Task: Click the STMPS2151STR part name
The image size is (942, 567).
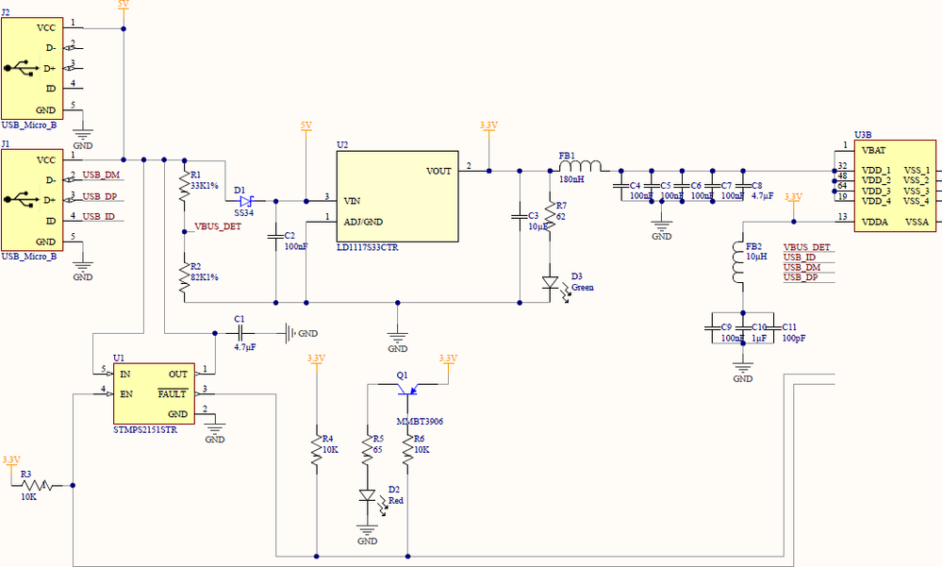Action: click(x=145, y=430)
